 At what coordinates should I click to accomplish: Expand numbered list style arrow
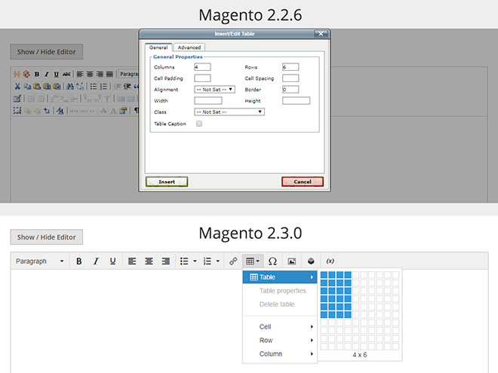tap(218, 261)
